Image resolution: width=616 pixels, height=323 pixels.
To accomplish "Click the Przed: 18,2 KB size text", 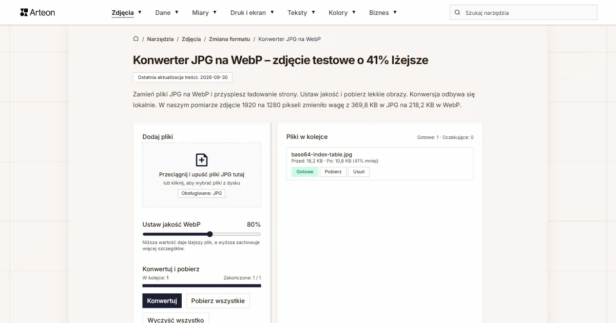I will point(307,161).
